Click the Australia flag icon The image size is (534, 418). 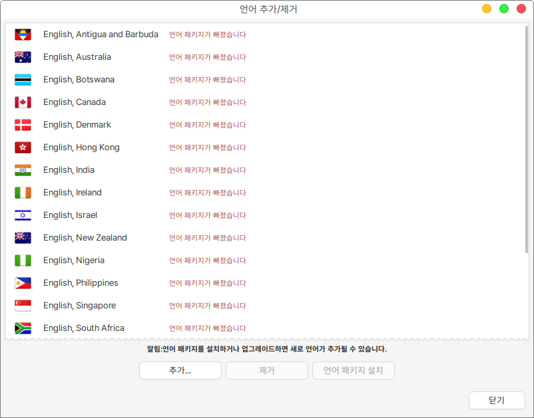[x=23, y=57]
